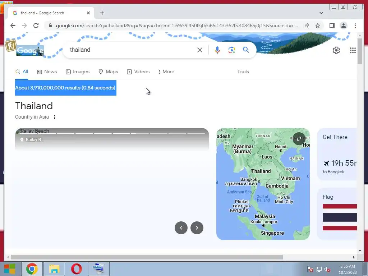Click the scrollbar up arrow
The image size is (368, 276).
click(x=360, y=36)
